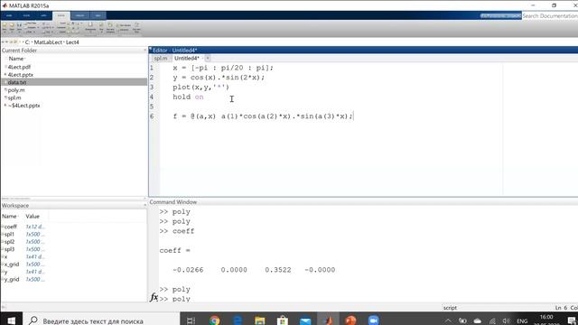
Task: Click the C: drive in folder path
Action: tap(27, 42)
